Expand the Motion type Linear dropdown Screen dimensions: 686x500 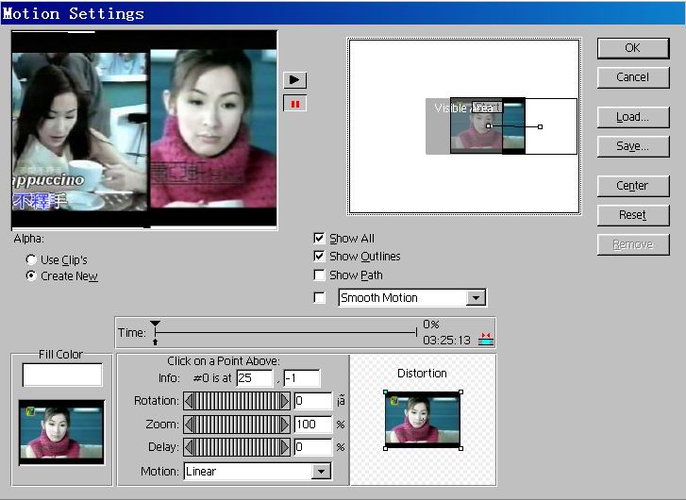coord(321,472)
